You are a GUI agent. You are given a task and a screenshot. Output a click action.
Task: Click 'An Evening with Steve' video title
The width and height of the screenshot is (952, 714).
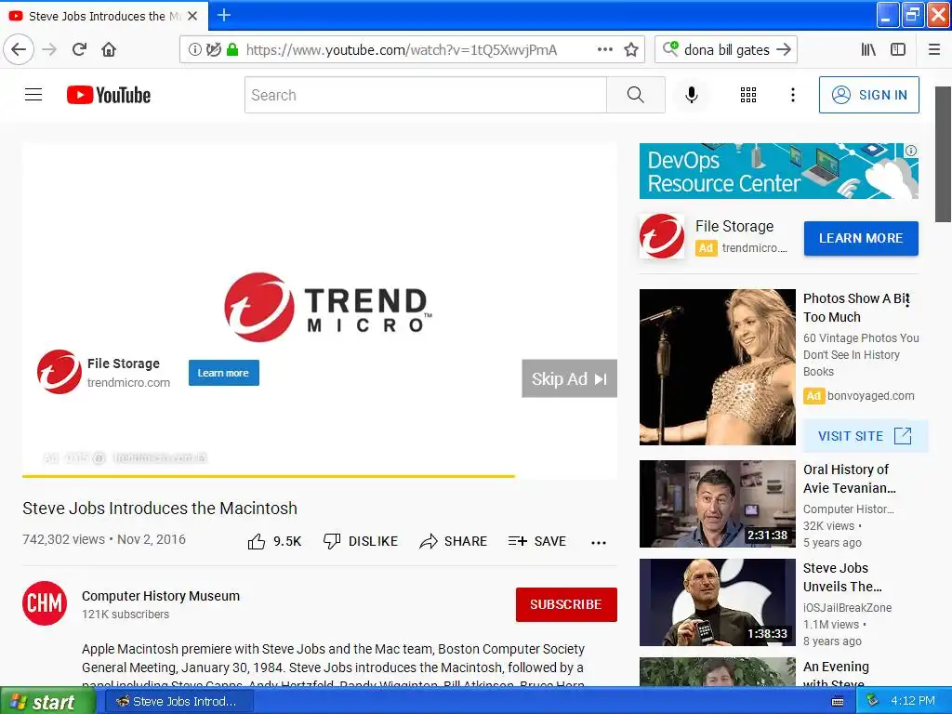pos(836,675)
